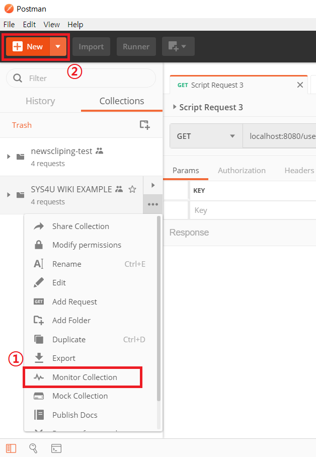Open the File menu
The image size is (316, 457).
pos(9,25)
